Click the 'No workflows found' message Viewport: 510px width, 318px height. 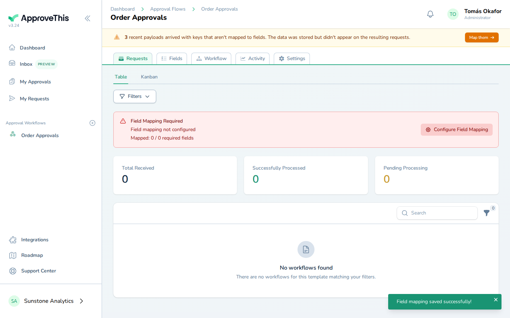pos(306,268)
